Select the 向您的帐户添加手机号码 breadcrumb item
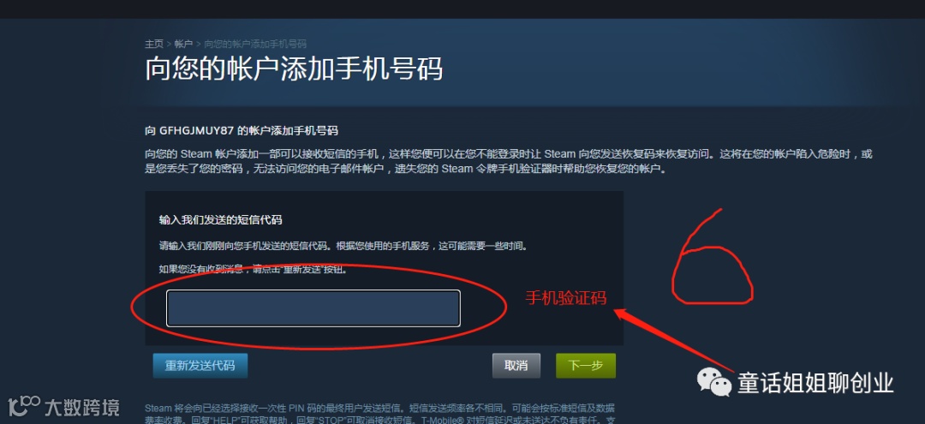Image resolution: width=925 pixels, height=424 pixels. coord(255,45)
